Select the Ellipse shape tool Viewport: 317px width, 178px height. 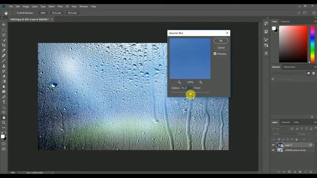tap(4, 112)
